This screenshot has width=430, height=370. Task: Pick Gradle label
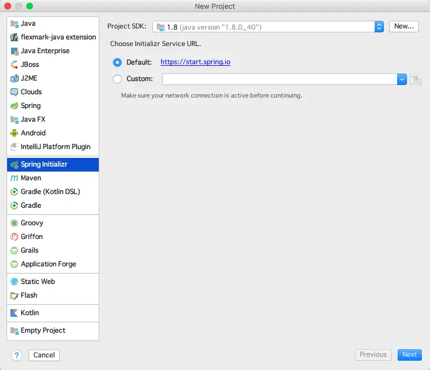[31, 206]
